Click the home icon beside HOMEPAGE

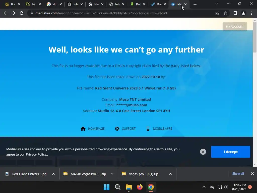(83, 128)
